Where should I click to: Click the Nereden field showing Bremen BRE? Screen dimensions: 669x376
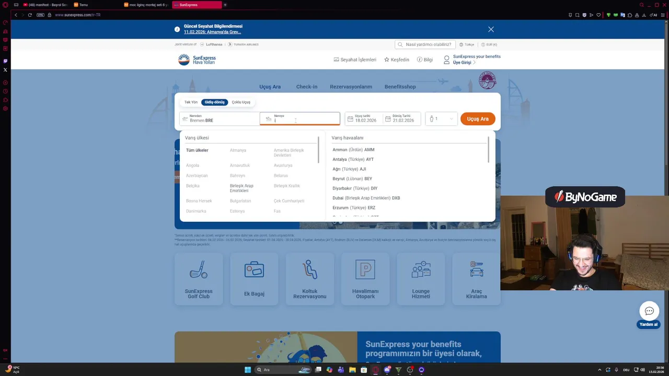click(x=220, y=119)
